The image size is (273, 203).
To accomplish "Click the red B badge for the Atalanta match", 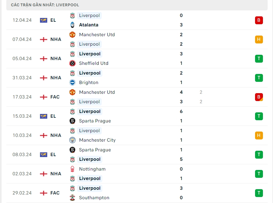I will 259,20.
